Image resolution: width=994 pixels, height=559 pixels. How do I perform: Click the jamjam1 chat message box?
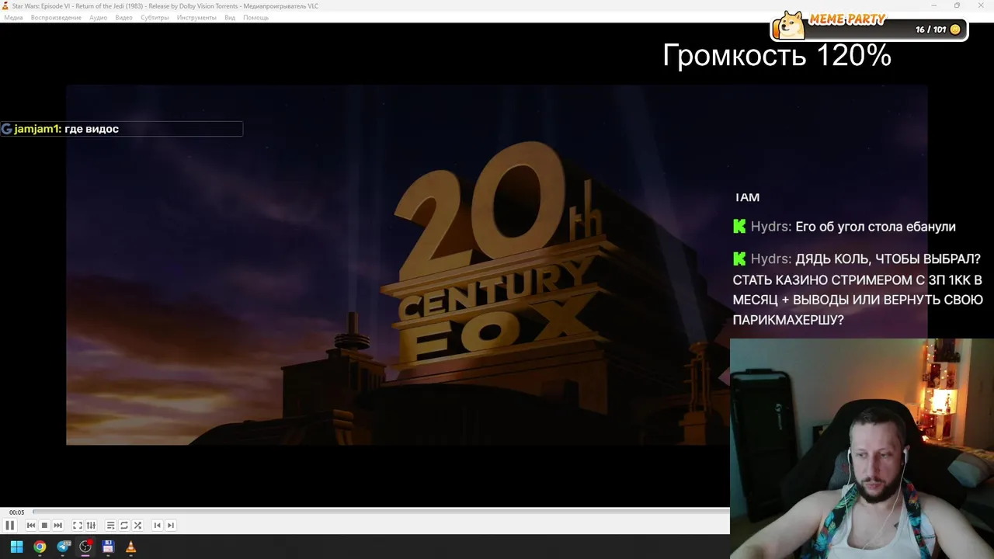point(121,129)
